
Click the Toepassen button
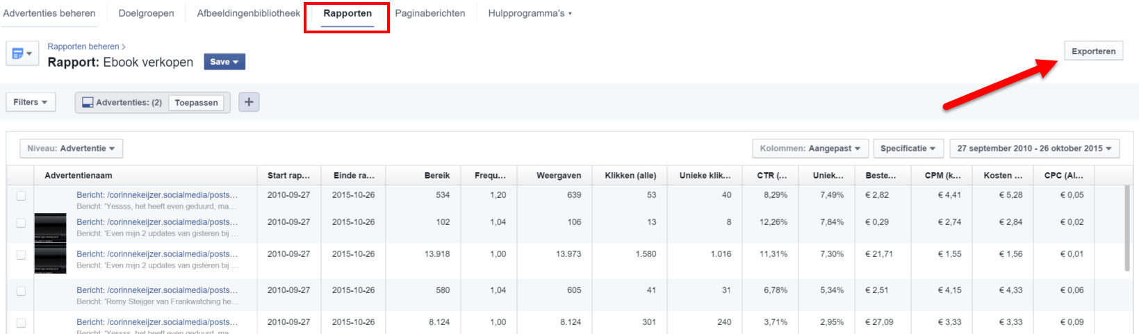(x=197, y=103)
